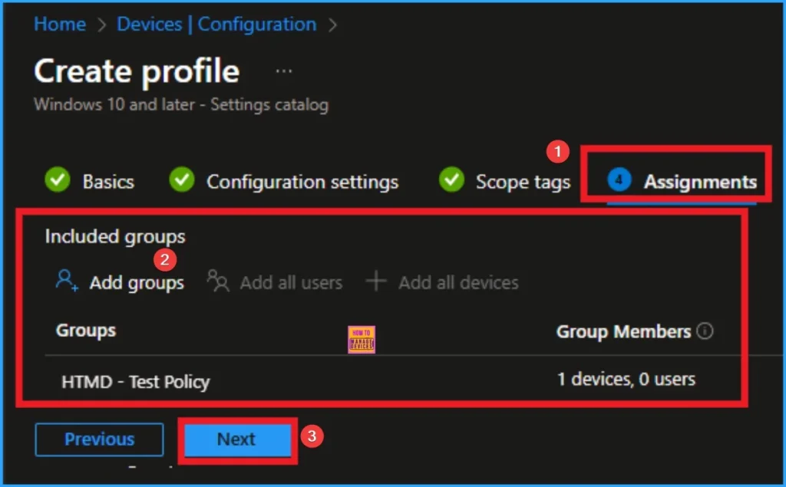The width and height of the screenshot is (786, 487).
Task: Open the ellipsis menu beside Create profile
Action: click(x=283, y=70)
